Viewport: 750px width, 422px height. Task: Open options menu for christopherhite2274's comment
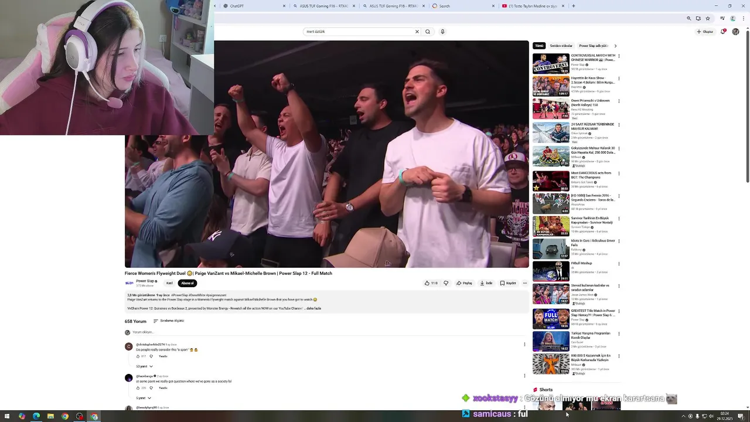pyautogui.click(x=524, y=345)
